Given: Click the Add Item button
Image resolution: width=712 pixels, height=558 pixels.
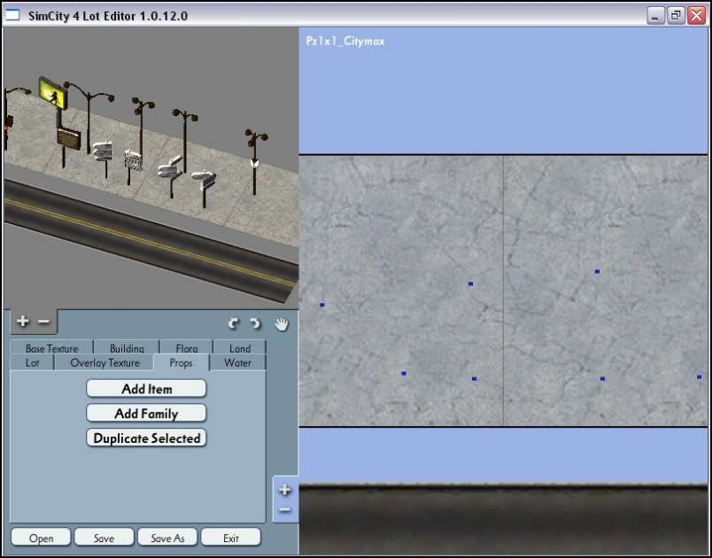Looking at the screenshot, I should 146,389.
